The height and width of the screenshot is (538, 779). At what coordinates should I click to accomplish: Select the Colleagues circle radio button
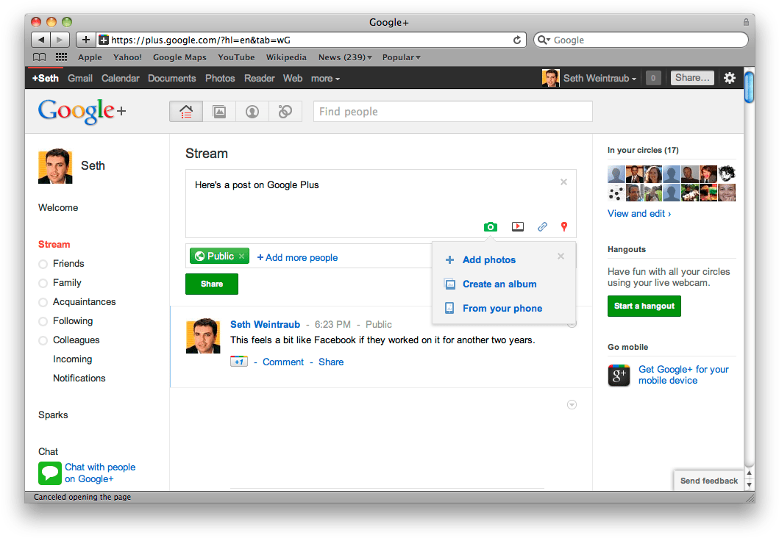coord(43,340)
